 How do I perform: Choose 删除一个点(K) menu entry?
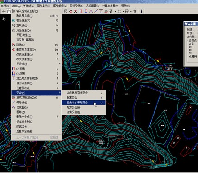36,117
